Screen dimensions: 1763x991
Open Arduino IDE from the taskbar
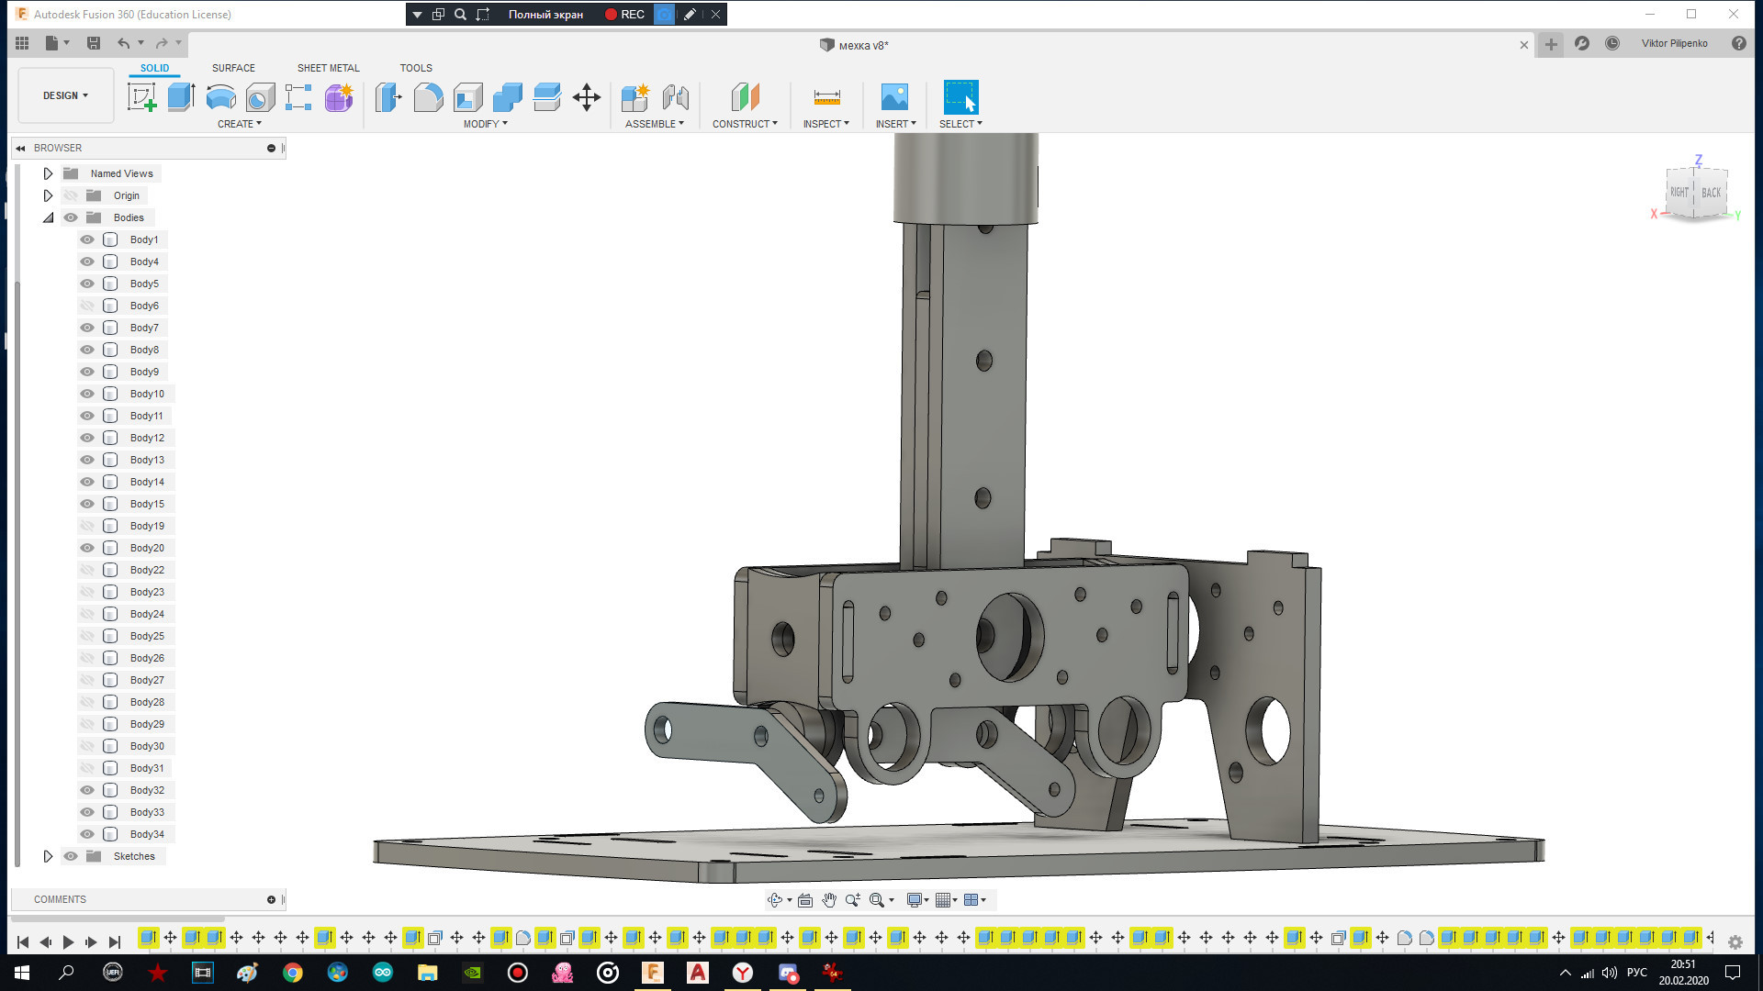382,973
